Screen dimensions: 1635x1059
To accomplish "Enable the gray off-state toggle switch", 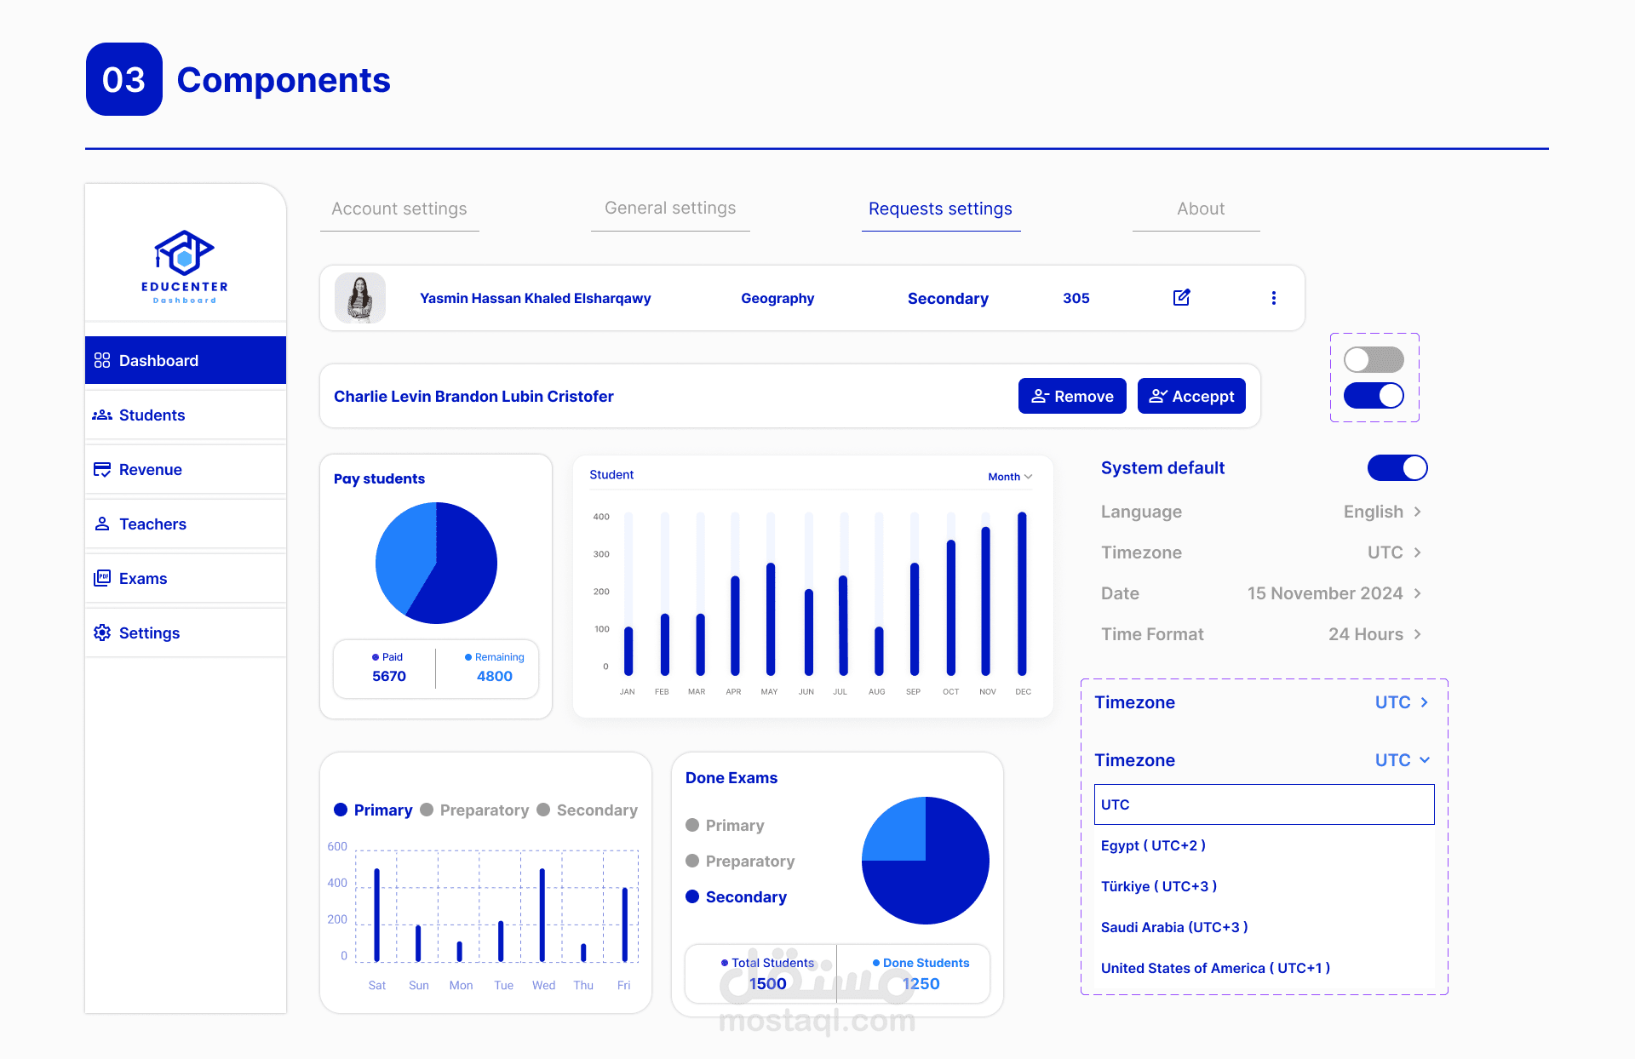I will tap(1374, 359).
